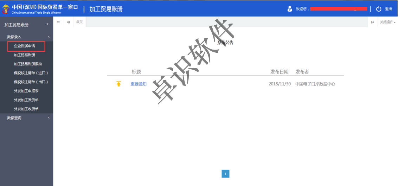
Task: Click the yellow pinned-to-top arrow icon
Action: 118,84
